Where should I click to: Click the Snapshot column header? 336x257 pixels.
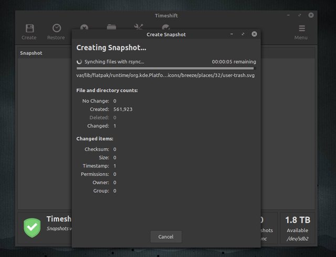[x=31, y=53]
